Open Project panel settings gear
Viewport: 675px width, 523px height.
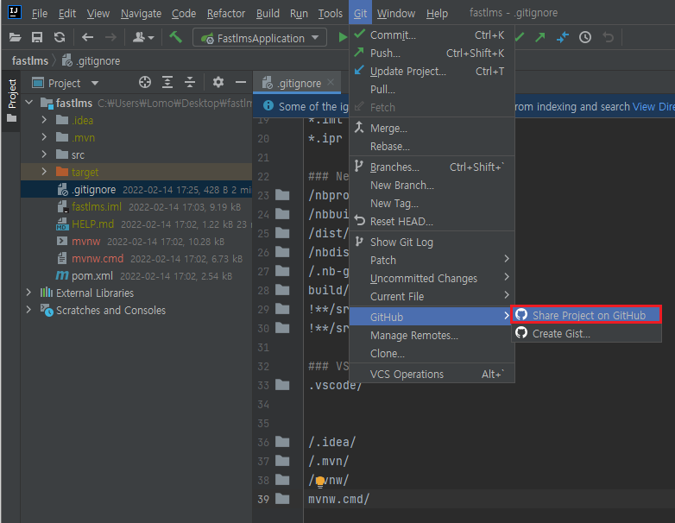[218, 82]
